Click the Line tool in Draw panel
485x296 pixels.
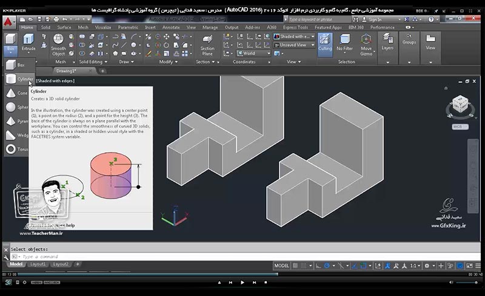pyautogui.click(x=124, y=45)
